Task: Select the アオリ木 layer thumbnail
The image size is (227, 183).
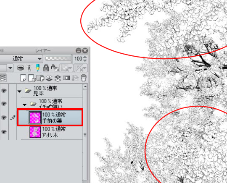Action: coord(35,132)
